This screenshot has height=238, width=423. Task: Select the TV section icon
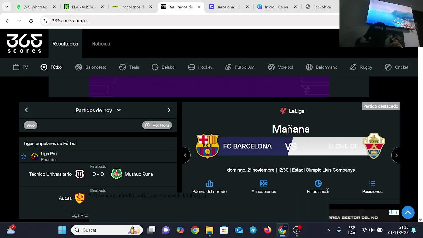[x=16, y=67]
